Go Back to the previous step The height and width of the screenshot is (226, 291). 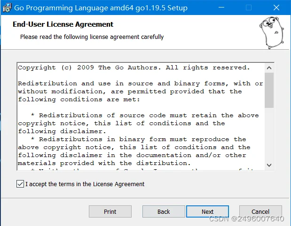click(x=164, y=211)
